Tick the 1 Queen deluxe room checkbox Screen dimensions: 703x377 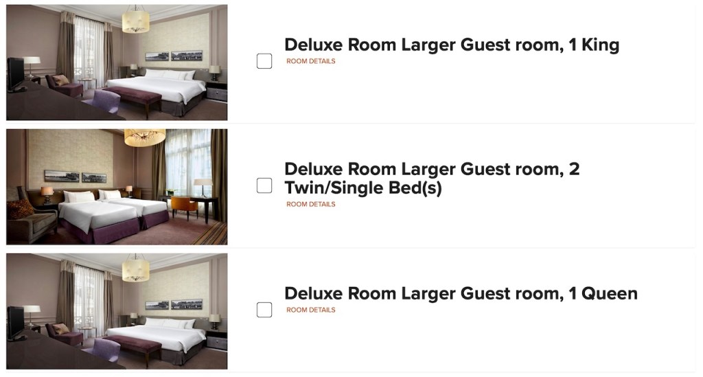coord(264,310)
